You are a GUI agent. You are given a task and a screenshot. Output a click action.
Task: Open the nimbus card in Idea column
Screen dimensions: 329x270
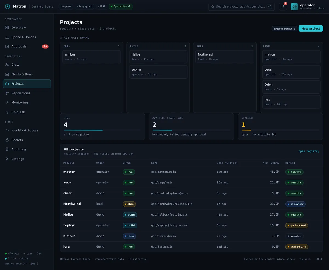92,57
